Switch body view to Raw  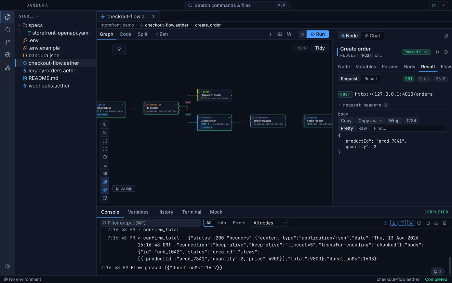363,128
